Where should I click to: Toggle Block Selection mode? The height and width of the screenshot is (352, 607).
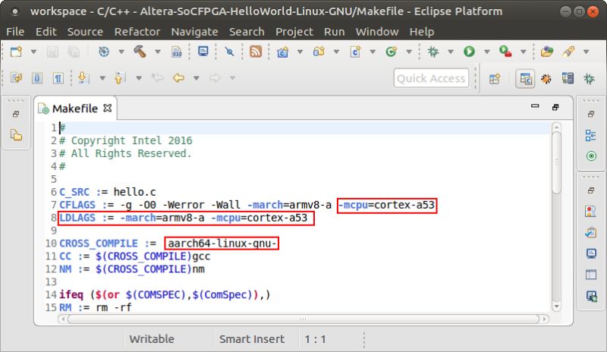(37, 78)
